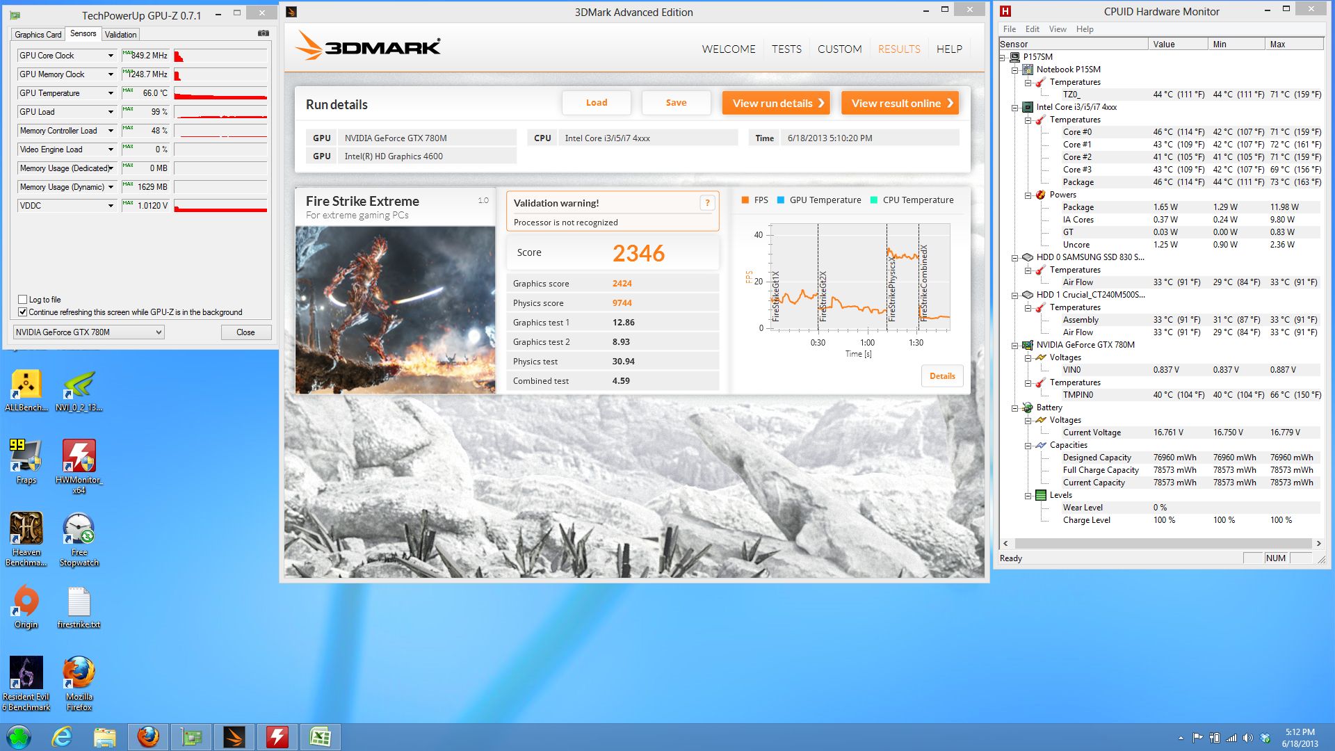This screenshot has width=1335, height=751.
Task: Collapse Notebook P15SM tree node
Action: (1014, 70)
